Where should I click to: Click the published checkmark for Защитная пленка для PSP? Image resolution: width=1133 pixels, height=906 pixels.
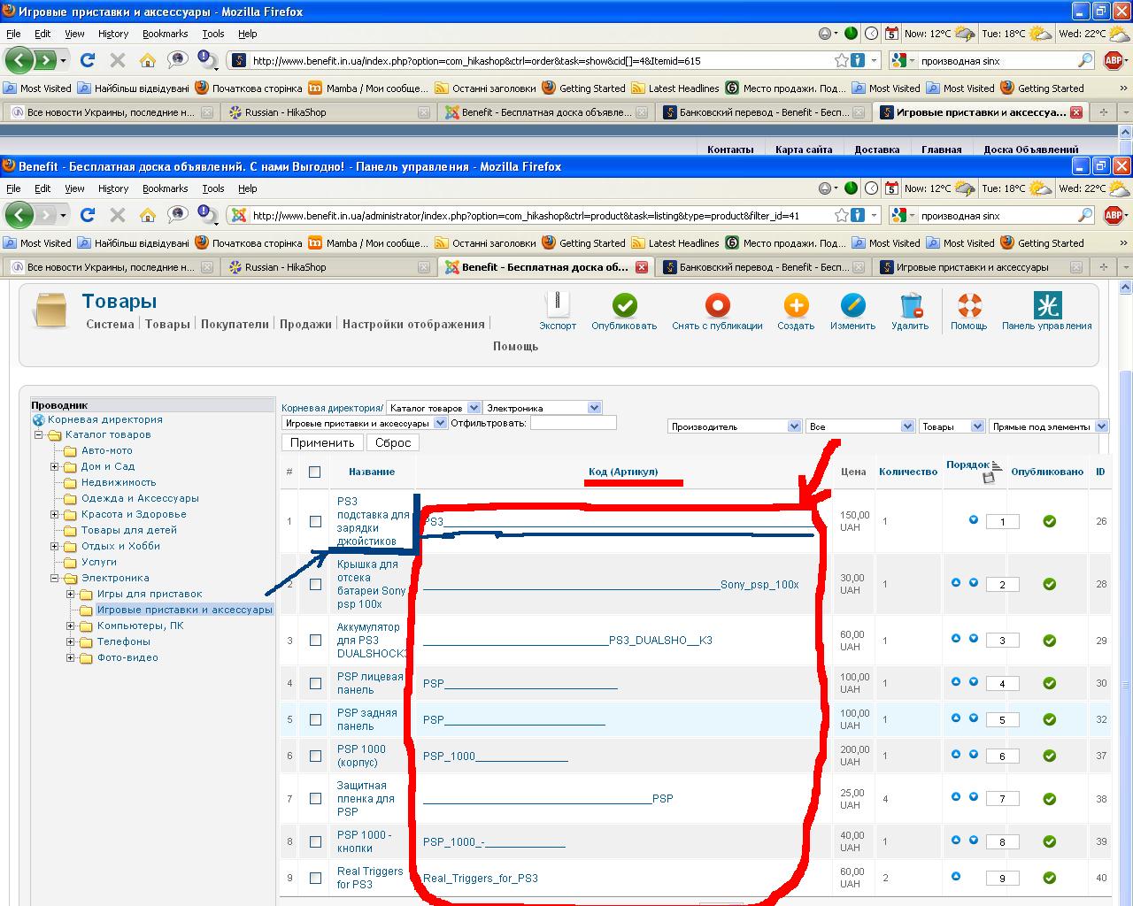pyautogui.click(x=1049, y=799)
